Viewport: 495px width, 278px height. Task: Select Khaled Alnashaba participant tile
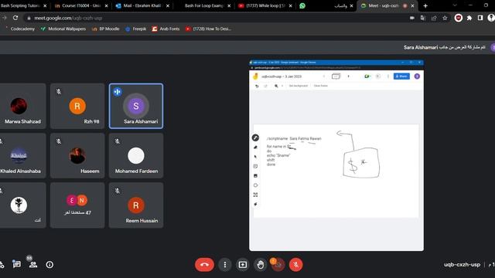coord(22,155)
